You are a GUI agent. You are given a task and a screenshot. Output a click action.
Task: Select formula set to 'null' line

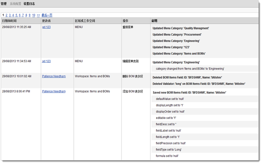[167, 156]
